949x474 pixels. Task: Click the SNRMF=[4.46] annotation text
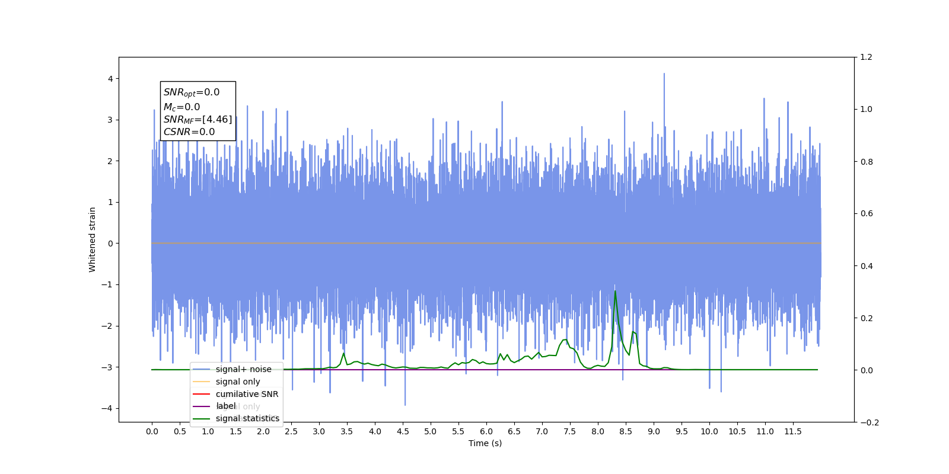click(x=198, y=120)
